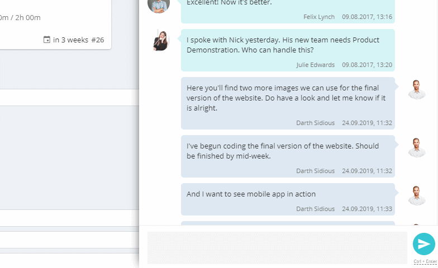Click Darth Sidious avatar next to 'begun coding' message
The image size is (438, 268).
[x=417, y=147]
